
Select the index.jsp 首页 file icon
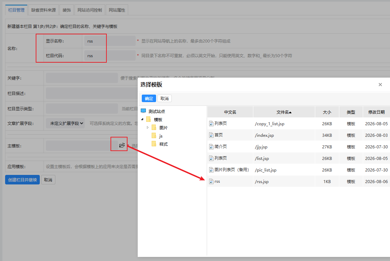(211, 135)
